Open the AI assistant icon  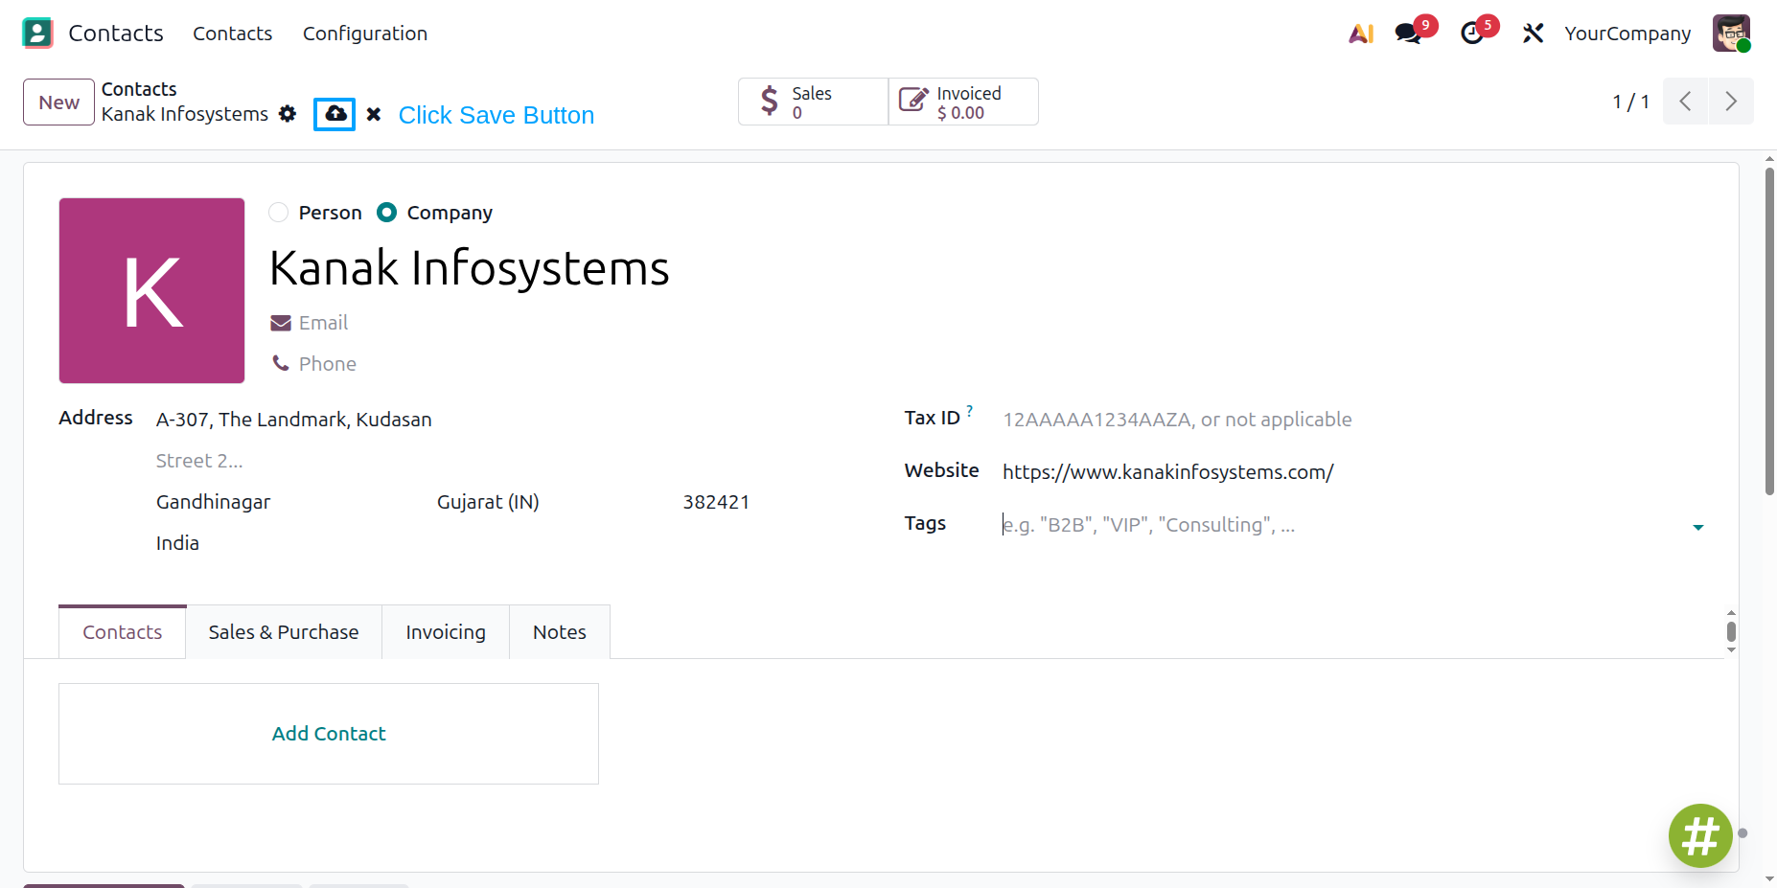point(1361,34)
